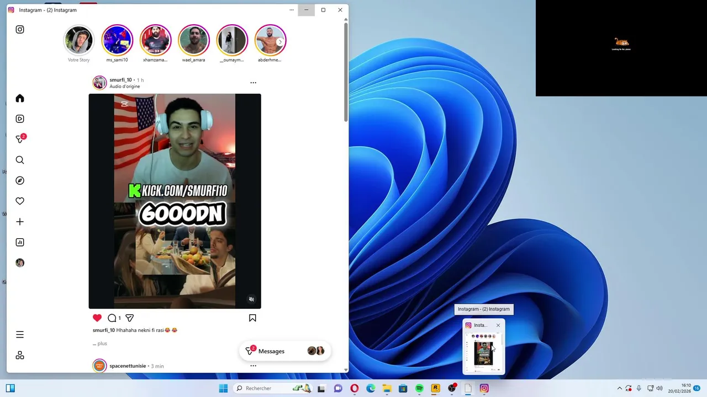Open OBS Studio from taskbar
This screenshot has width=707, height=397.
click(x=452, y=388)
